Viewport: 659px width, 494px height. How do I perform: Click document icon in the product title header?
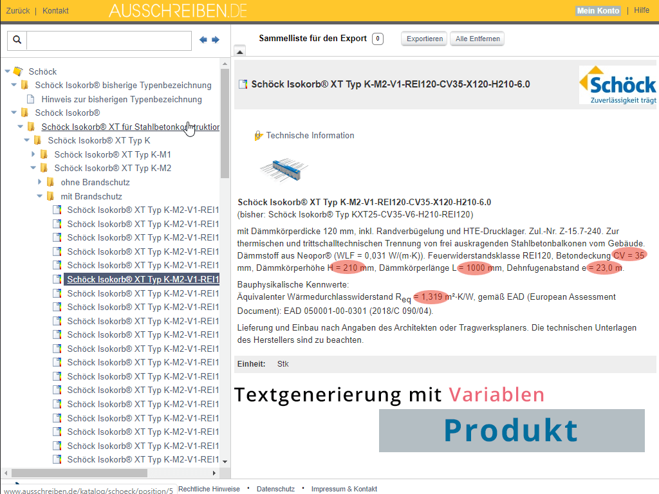[x=243, y=84]
